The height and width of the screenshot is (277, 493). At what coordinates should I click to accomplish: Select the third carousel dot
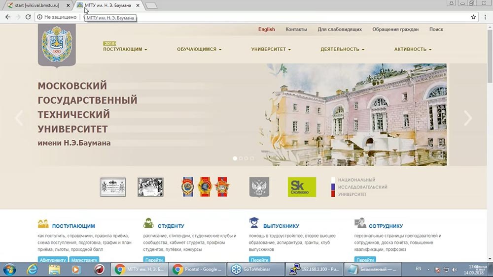pyautogui.click(x=246, y=158)
